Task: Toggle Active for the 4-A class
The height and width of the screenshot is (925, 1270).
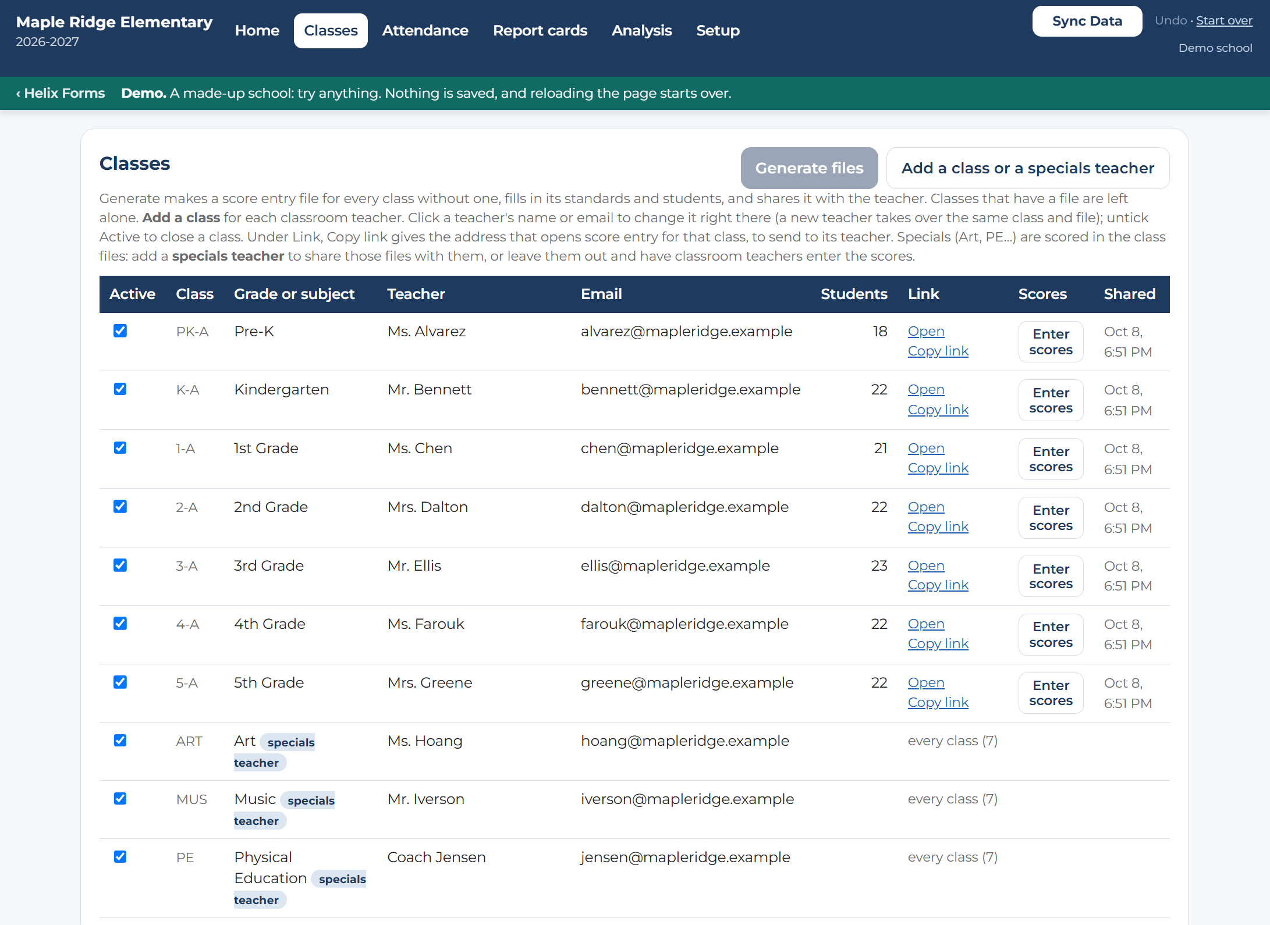Action: coord(120,624)
